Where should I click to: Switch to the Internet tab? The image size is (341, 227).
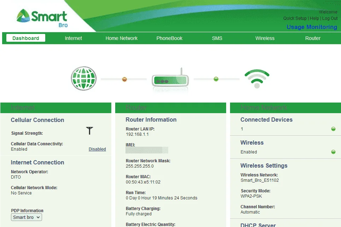(73, 38)
